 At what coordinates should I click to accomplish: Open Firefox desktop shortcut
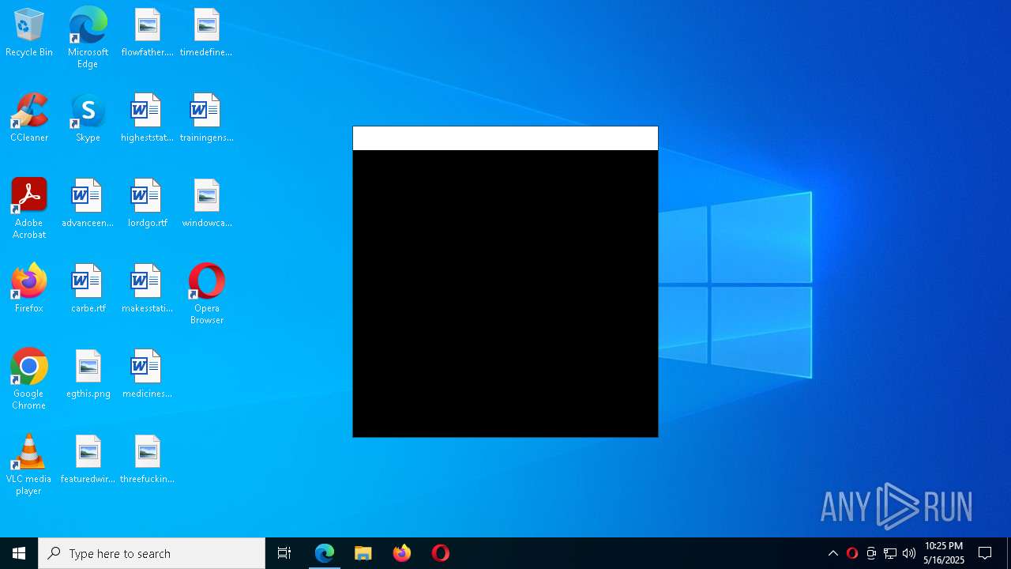[x=29, y=289]
